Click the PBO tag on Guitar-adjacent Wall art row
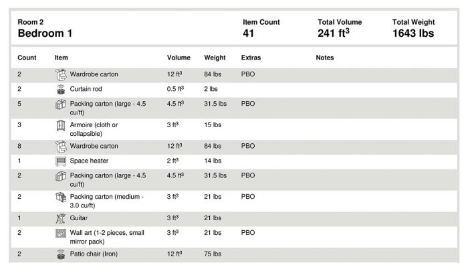 [x=248, y=233]
